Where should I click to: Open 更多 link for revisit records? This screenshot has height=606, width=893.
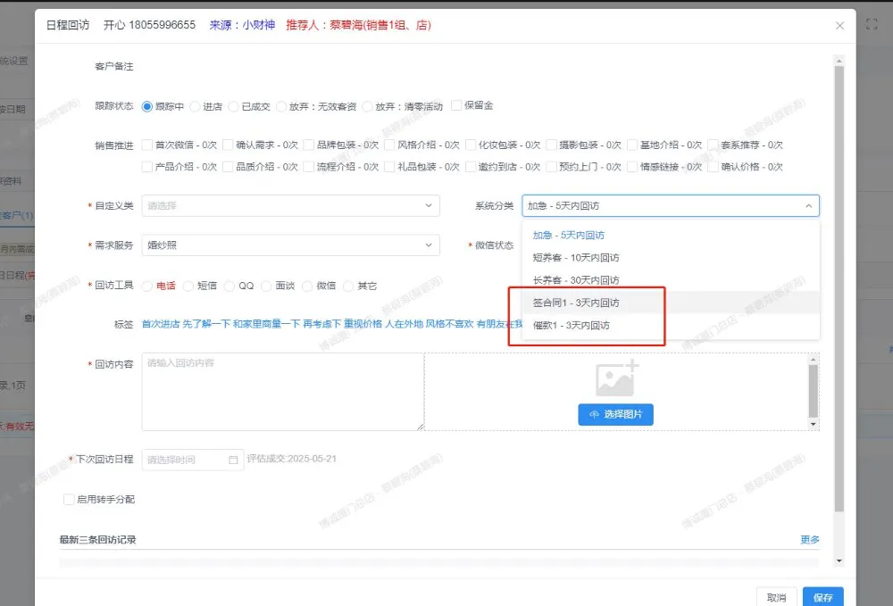coord(809,540)
